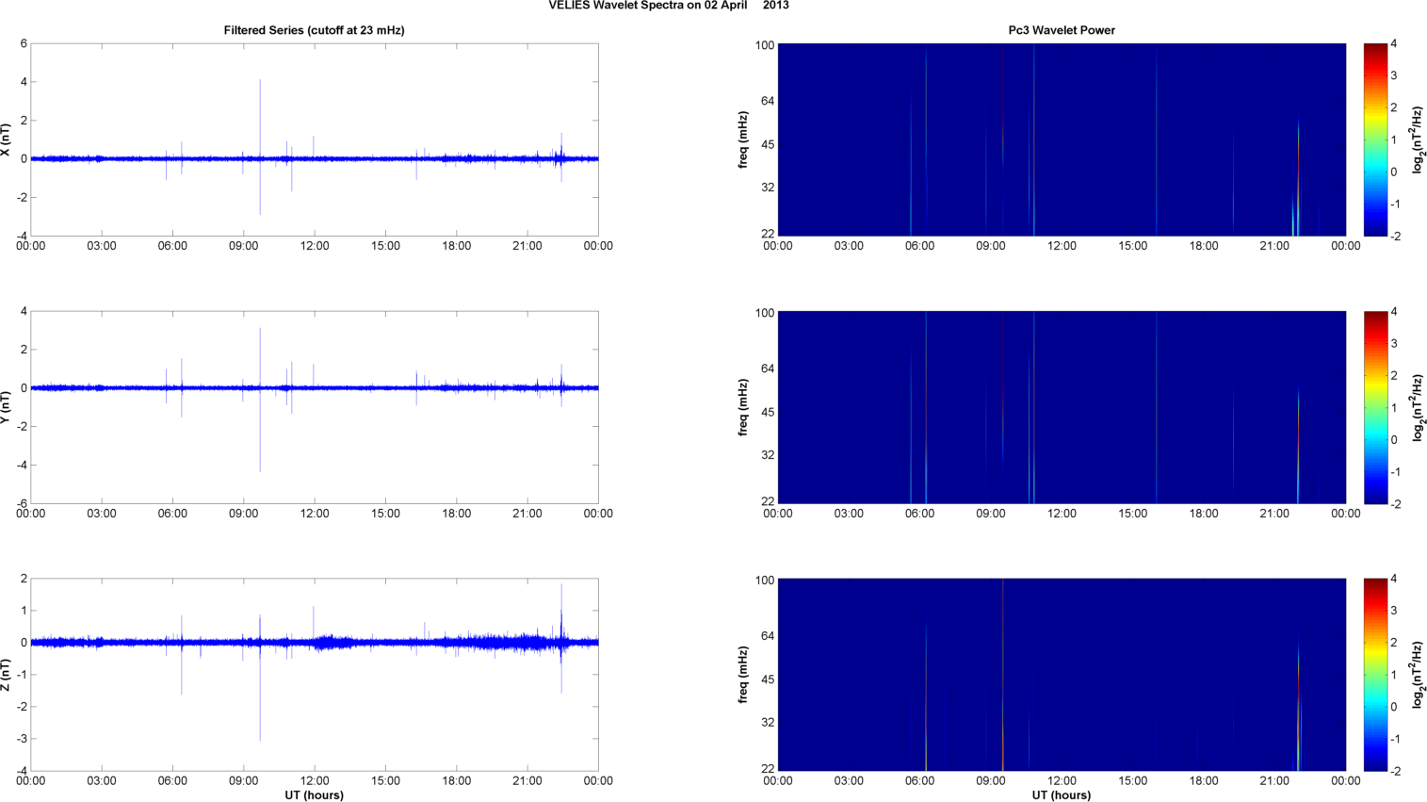Click the largest positive spike in the X series plot
Screen dimensions: 1427x802
[260, 118]
